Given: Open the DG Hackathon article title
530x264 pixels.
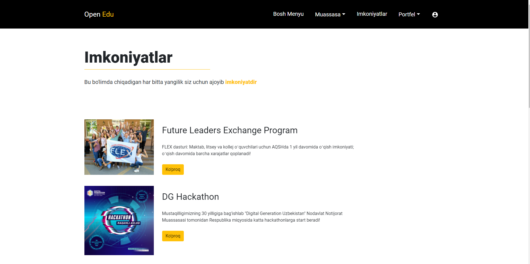Looking at the screenshot, I should pos(190,197).
